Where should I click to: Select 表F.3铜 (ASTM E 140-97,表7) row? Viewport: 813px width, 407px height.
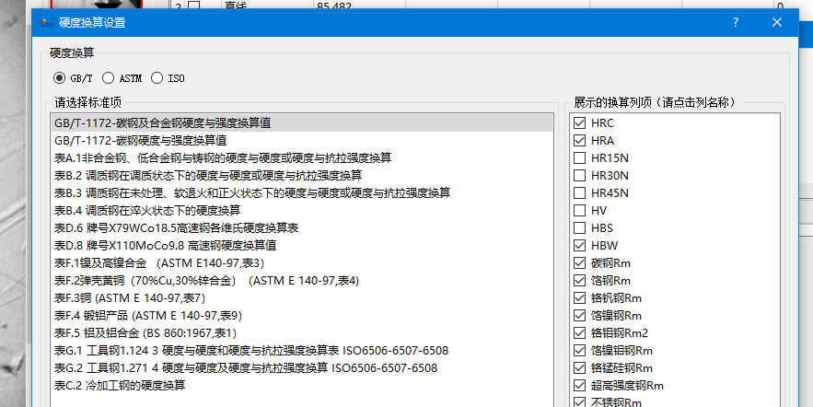pyautogui.click(x=302, y=298)
